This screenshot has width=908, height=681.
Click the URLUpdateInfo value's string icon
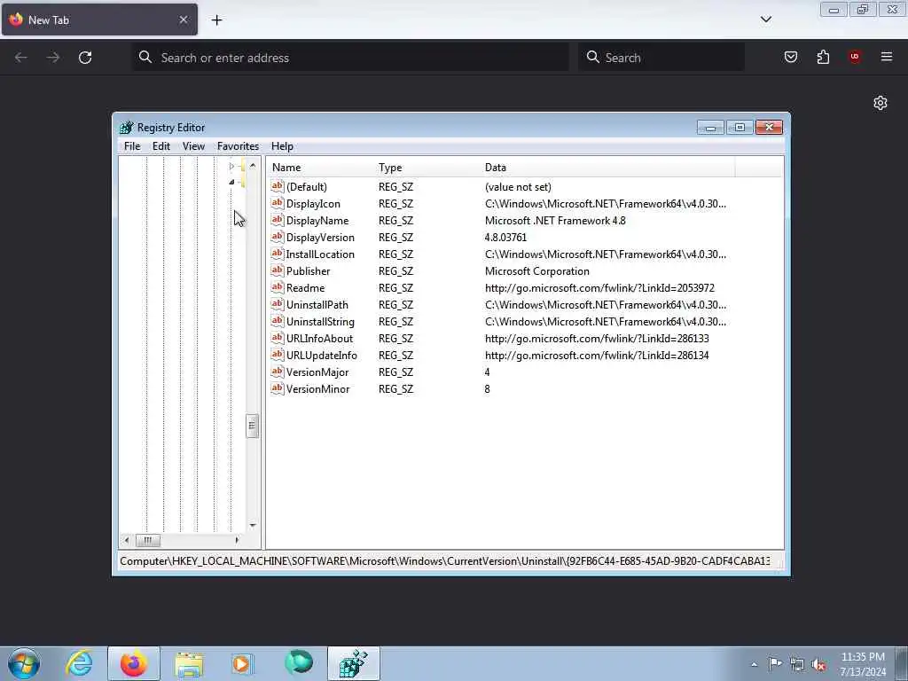coord(278,355)
